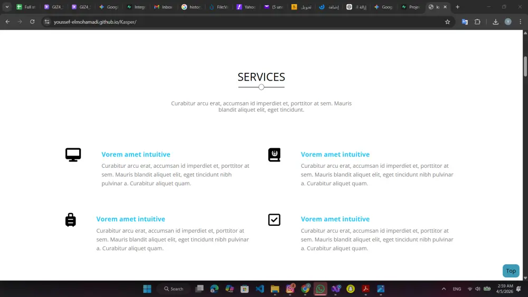Click the checkmark square service icon
The height and width of the screenshot is (297, 528).
pyautogui.click(x=274, y=219)
